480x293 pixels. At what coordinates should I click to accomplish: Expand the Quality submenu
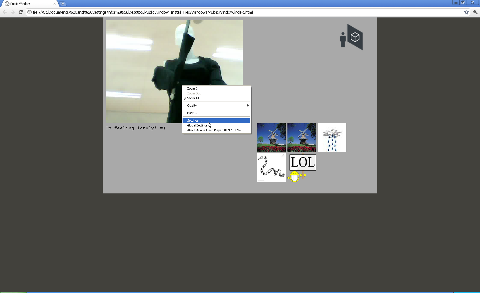click(216, 106)
